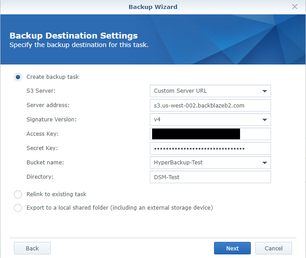Click into the Secret Key field
The width and height of the screenshot is (306, 258).
[x=210, y=148]
